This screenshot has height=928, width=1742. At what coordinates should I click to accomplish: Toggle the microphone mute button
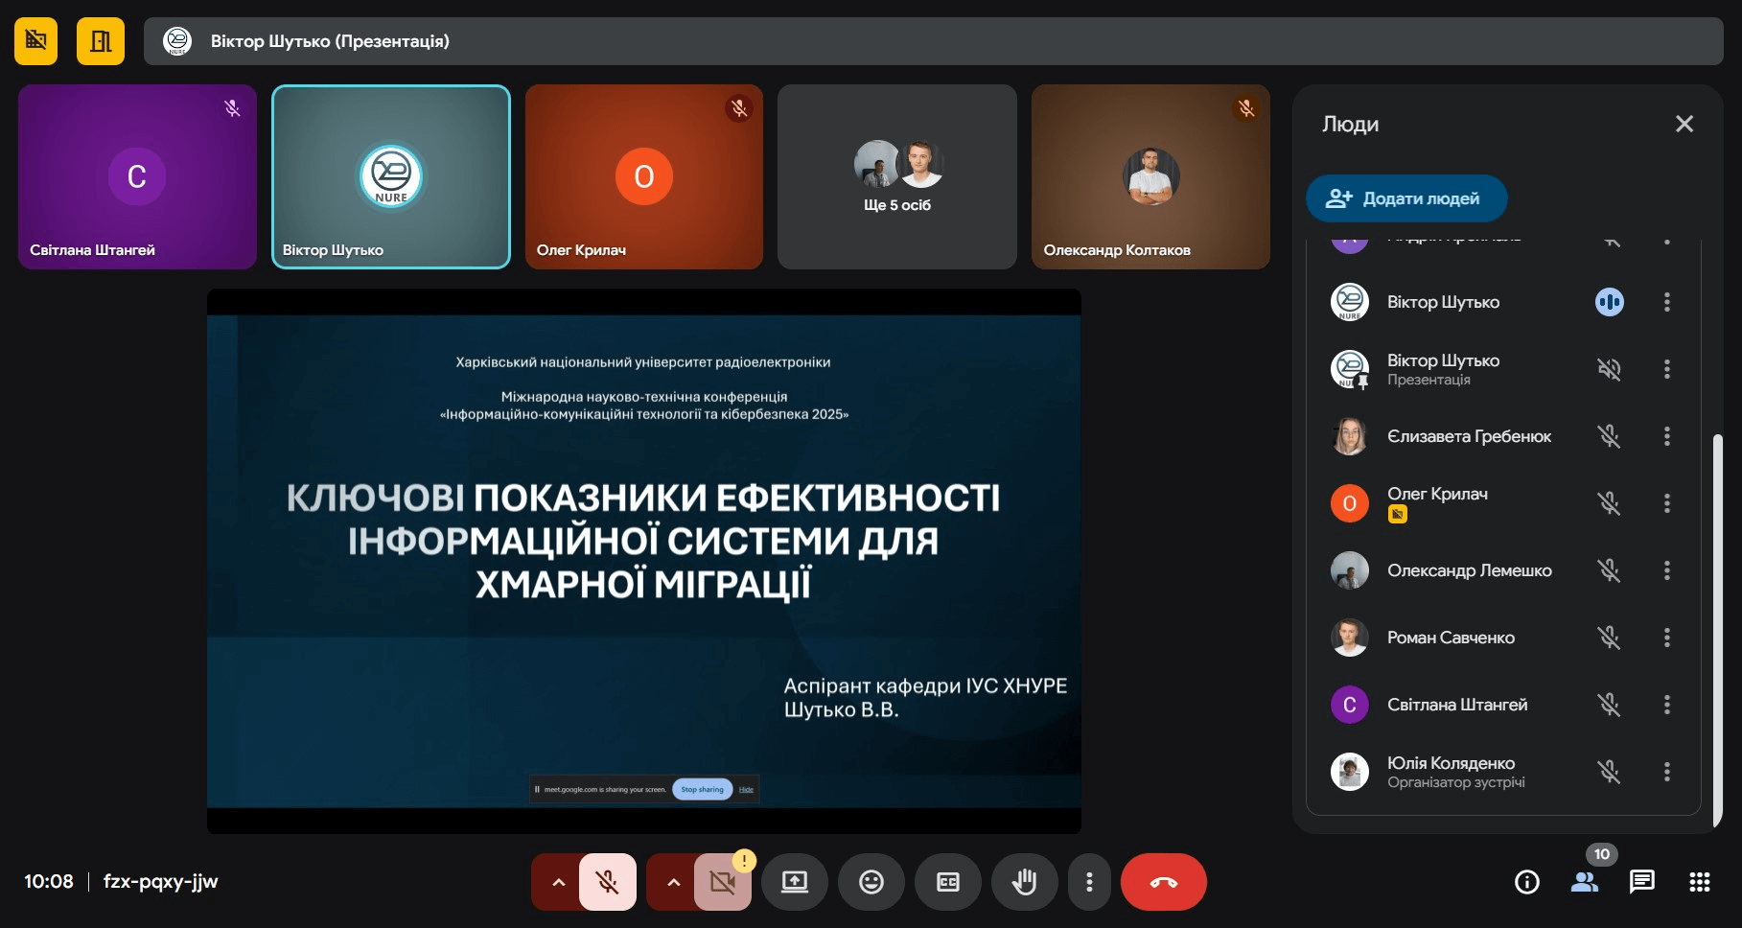(x=608, y=882)
